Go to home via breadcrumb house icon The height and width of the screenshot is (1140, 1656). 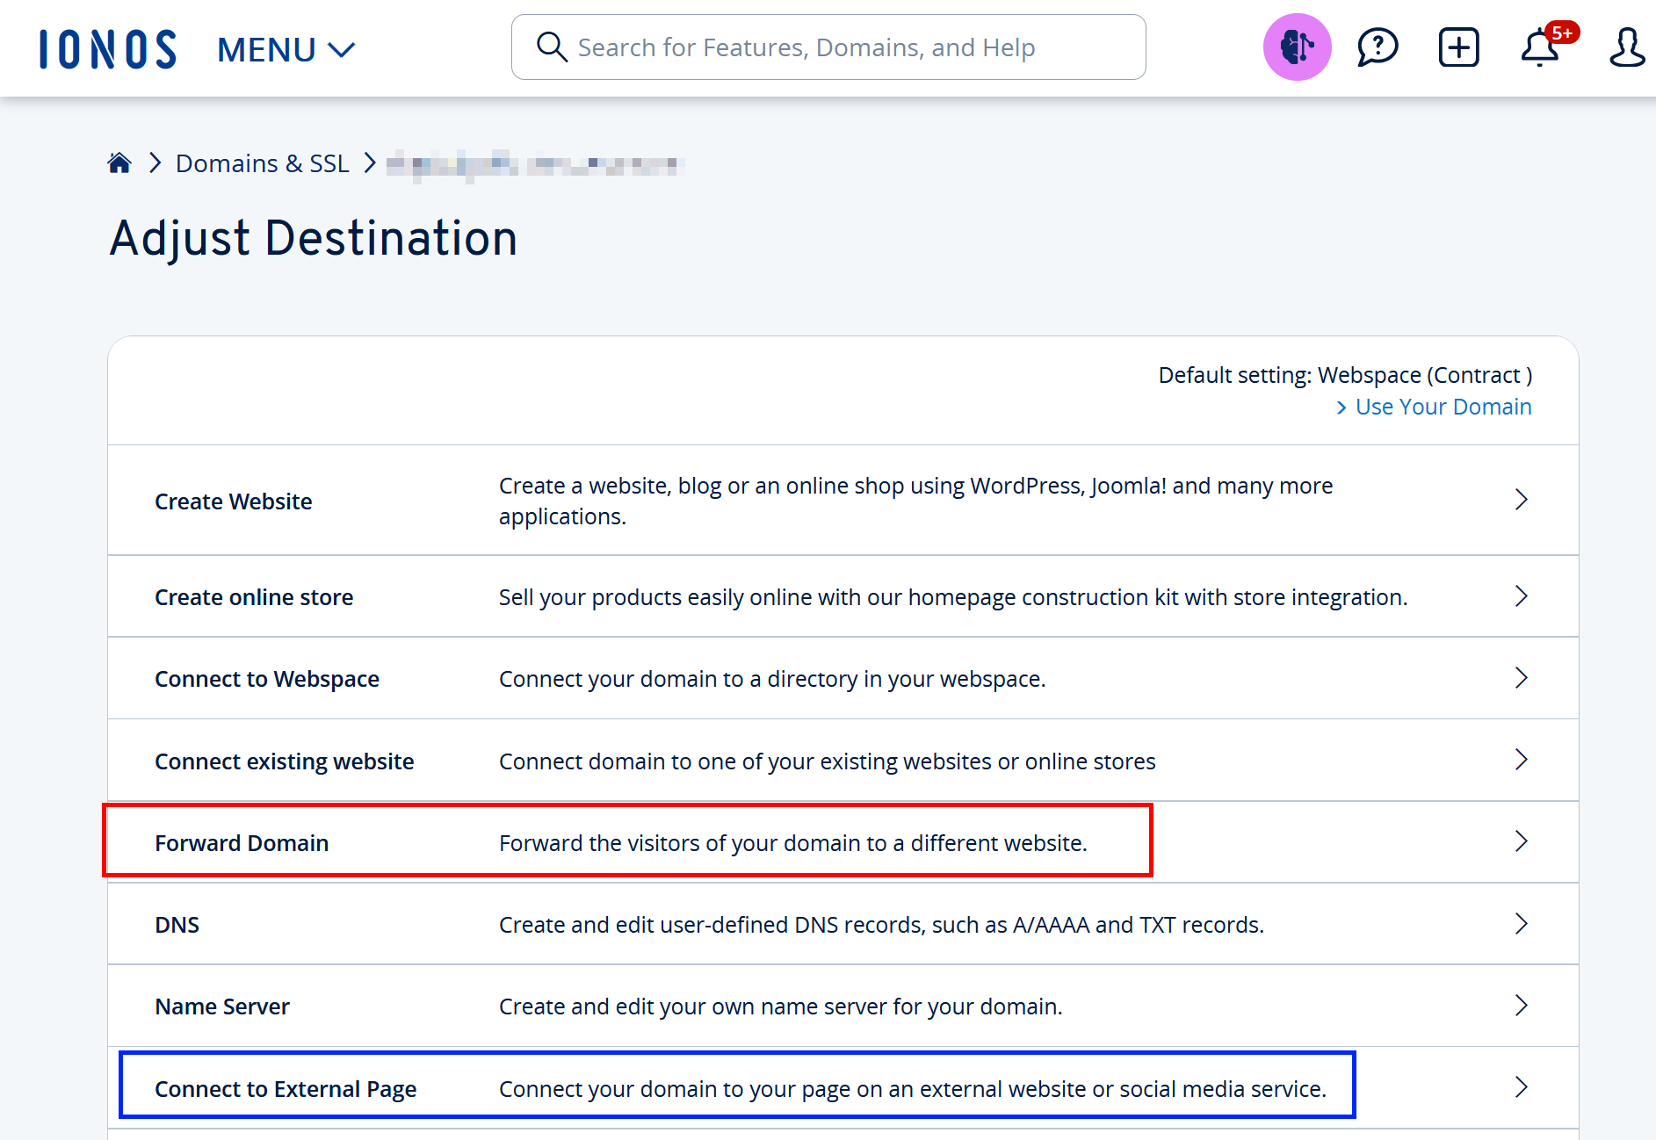coord(119,163)
